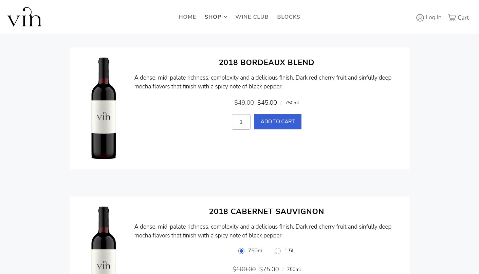This screenshot has width=479, height=274.
Task: Click the vin logo in header
Action: [24, 17]
